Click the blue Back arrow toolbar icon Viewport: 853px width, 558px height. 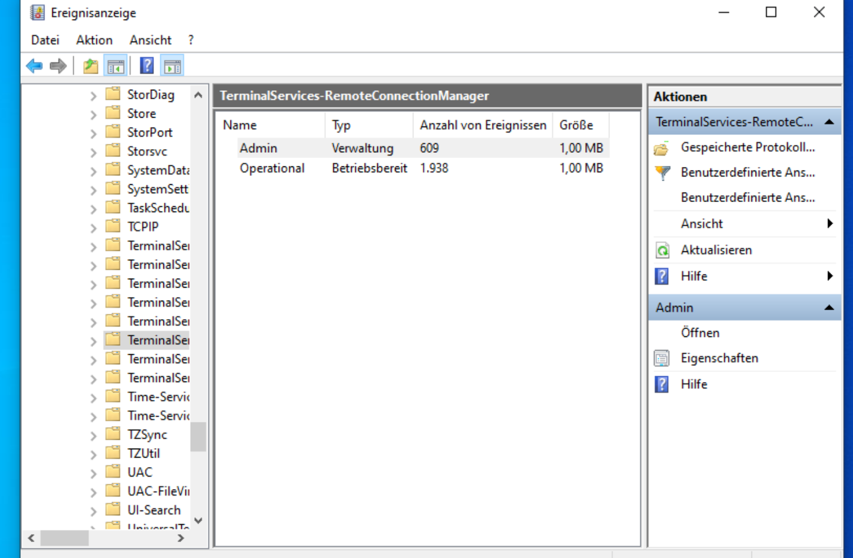34,66
